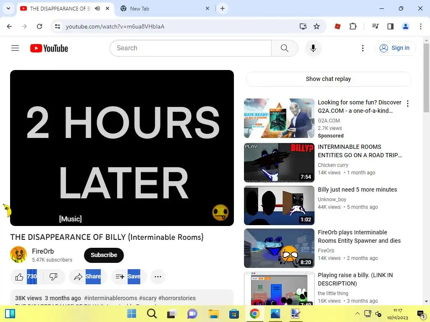Show hidden tray icons chevron
430x322 pixels.
(x=357, y=314)
